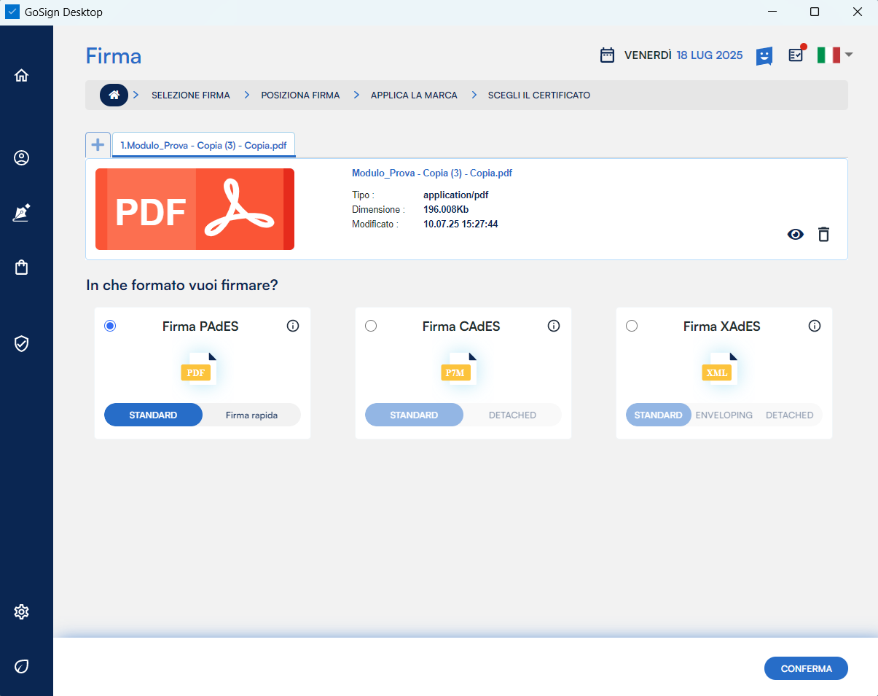Preview the PDF using the eye icon

pyautogui.click(x=795, y=234)
